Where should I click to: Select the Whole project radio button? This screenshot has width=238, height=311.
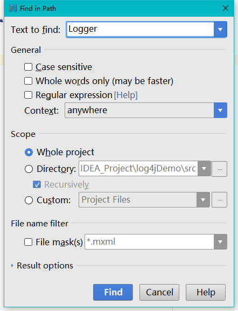(29, 153)
